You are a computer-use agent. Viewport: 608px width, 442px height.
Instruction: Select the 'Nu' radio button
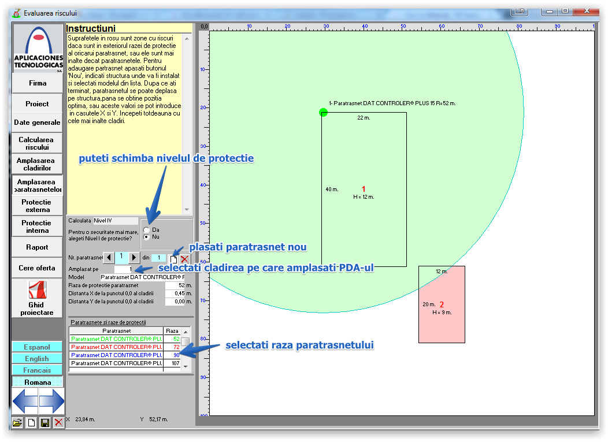coord(147,237)
